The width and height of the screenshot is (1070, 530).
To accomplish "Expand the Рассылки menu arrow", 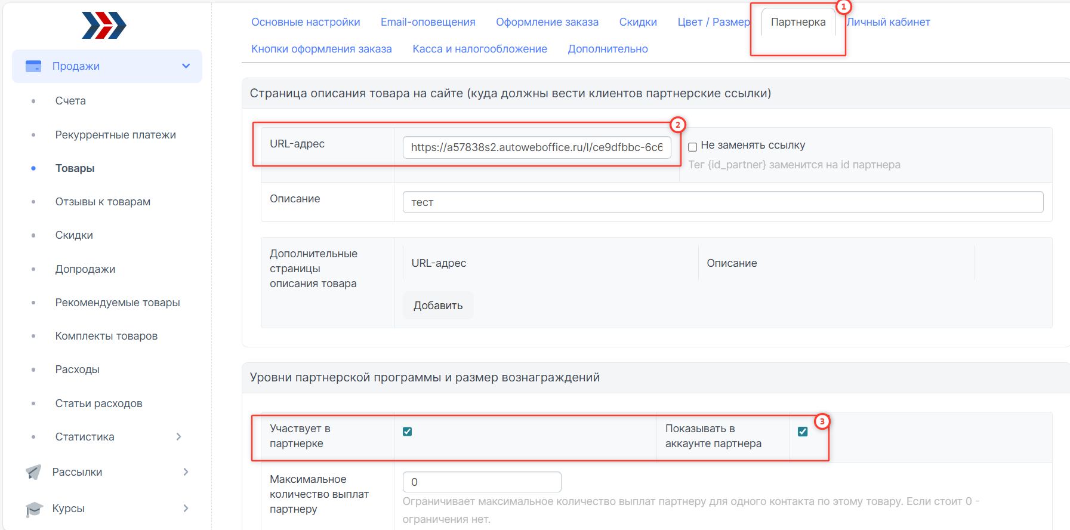I will pos(186,472).
